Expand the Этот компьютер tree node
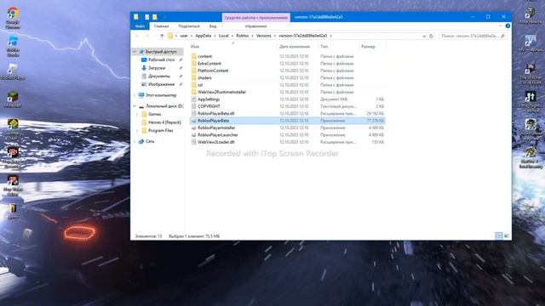This screenshot has height=306, width=545. point(135,95)
